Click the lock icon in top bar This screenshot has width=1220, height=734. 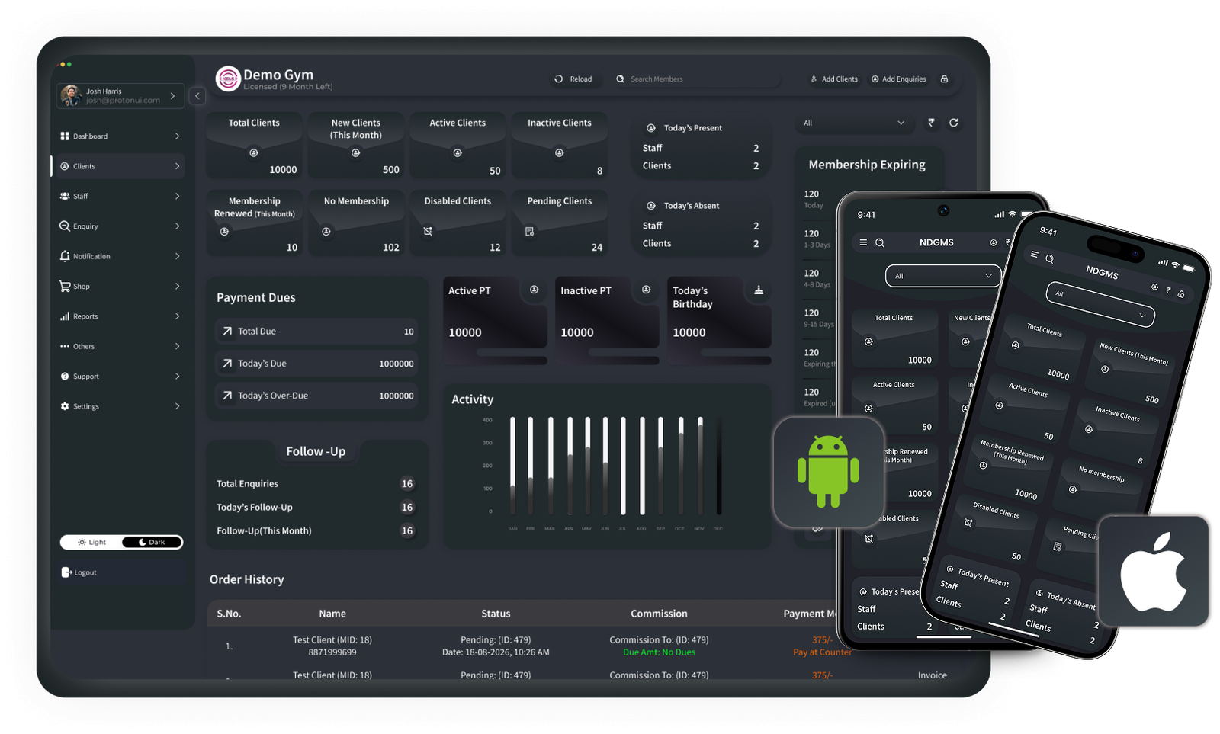pyautogui.click(x=944, y=79)
